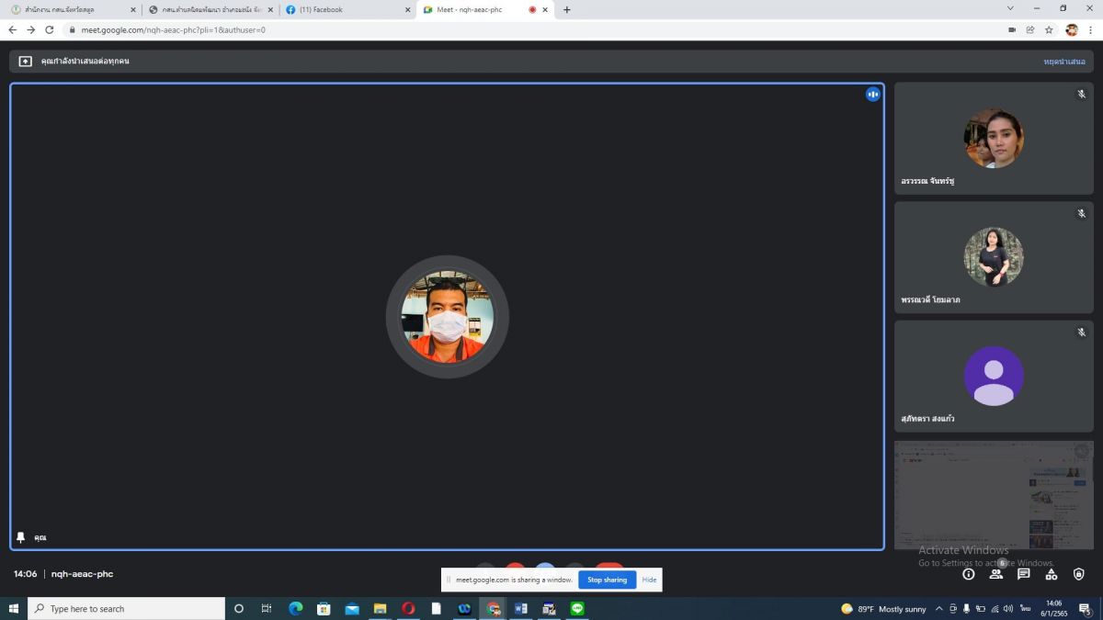This screenshot has width=1103, height=620.
Task: Open LINE app from the taskbar
Action: [577, 608]
